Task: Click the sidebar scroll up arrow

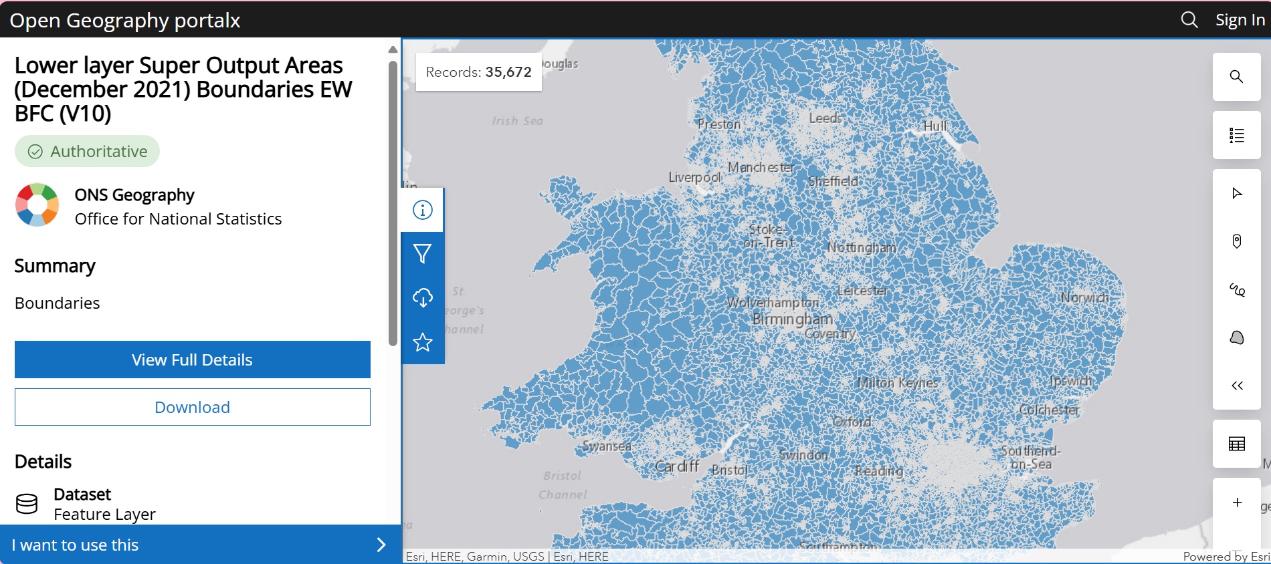Action: 393,49
